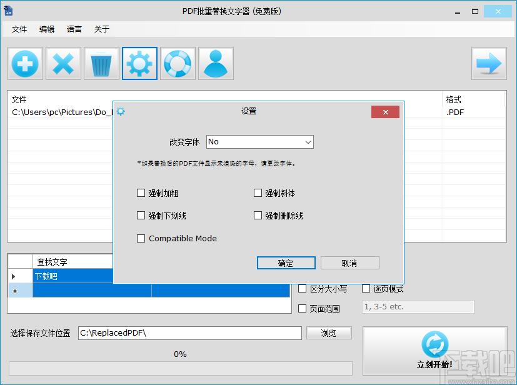Screen dimensions: 517x385
Task: Tick the 强制删除线 checkbox
Action: 258,216
